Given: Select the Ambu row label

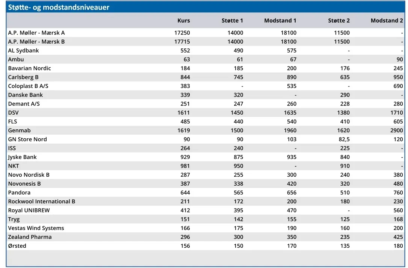Looking at the screenshot, I should coord(16,59).
